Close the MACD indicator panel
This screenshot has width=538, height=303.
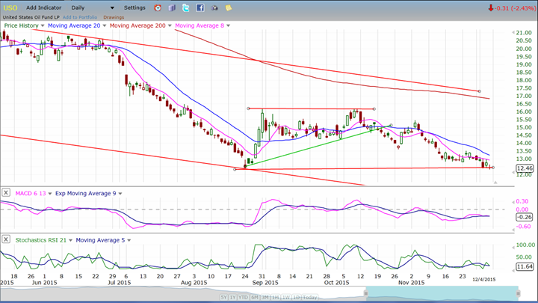pyautogui.click(x=6, y=192)
